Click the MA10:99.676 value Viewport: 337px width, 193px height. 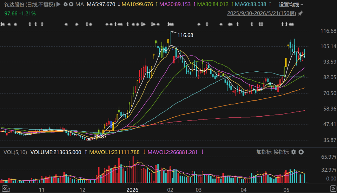[137, 4]
